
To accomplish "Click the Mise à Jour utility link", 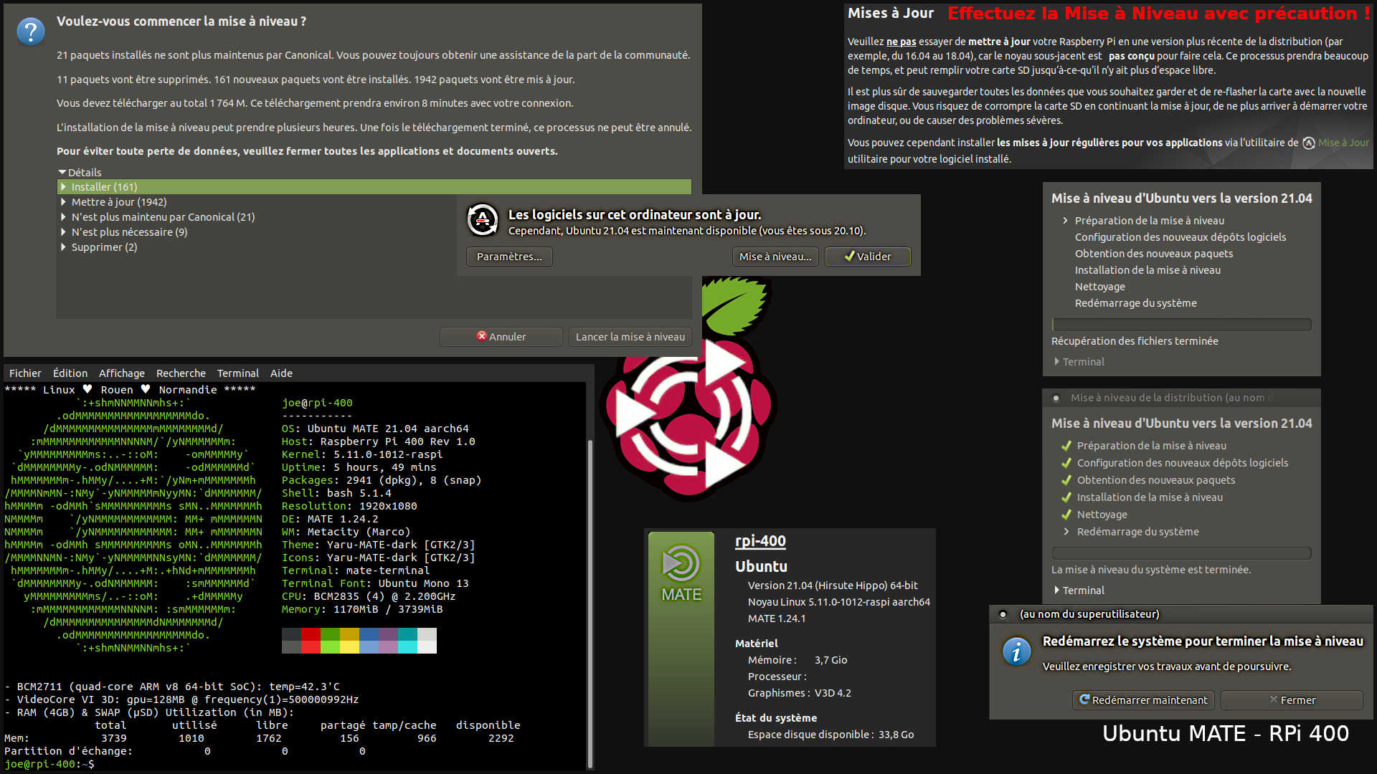I will pos(1343,143).
